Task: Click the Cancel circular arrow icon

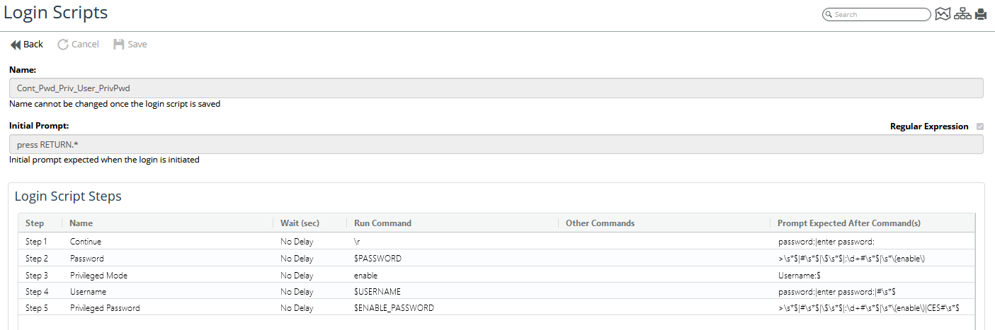Action: pyautogui.click(x=63, y=45)
